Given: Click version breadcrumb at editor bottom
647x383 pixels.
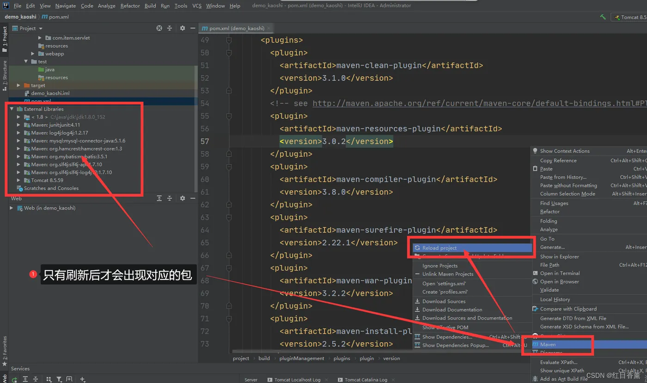Looking at the screenshot, I should (x=391, y=358).
